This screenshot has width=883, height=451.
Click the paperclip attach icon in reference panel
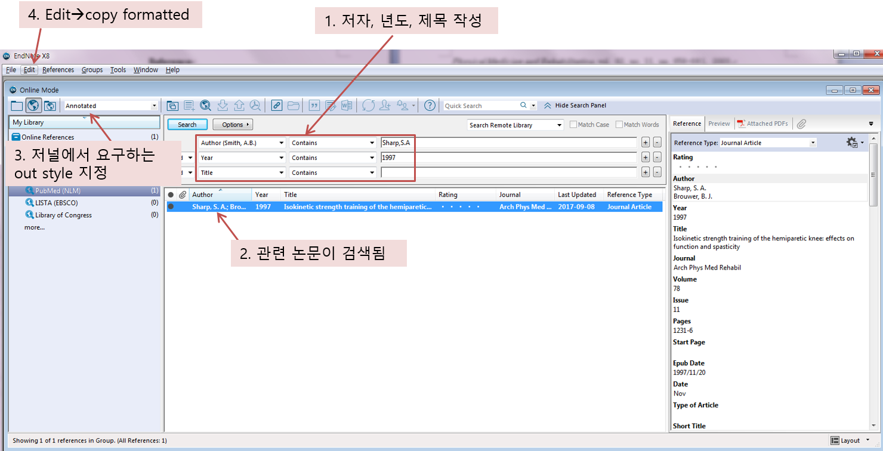(x=801, y=123)
